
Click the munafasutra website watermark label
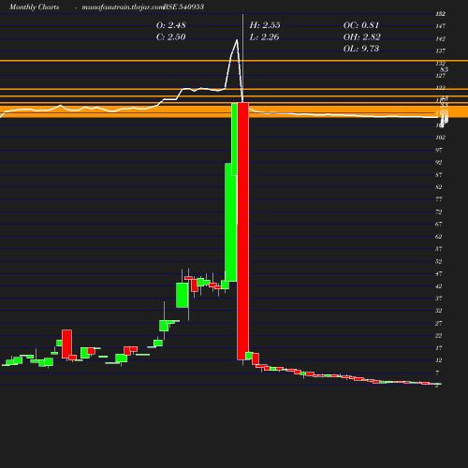[122, 7]
